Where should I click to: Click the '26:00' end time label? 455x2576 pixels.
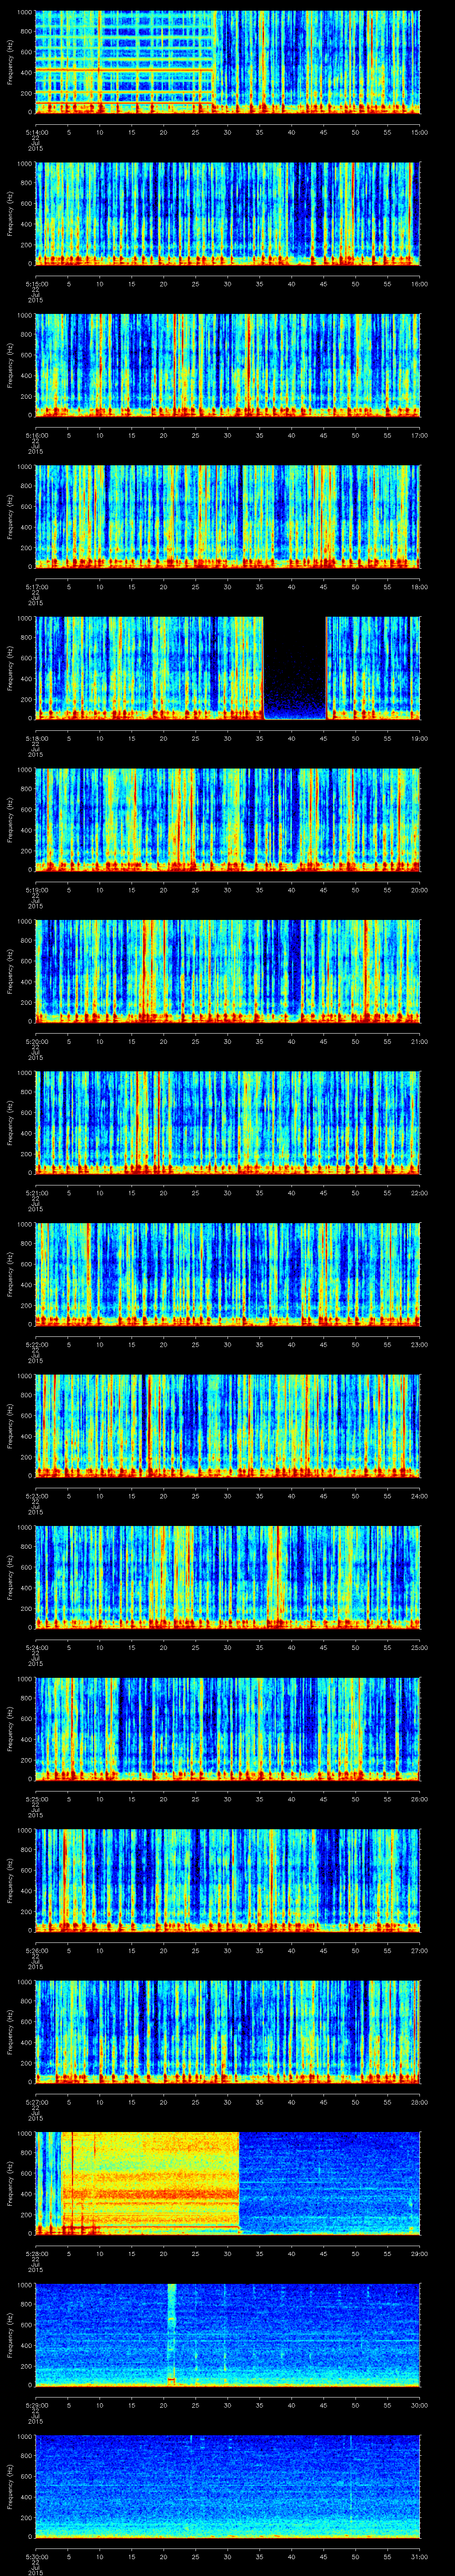pyautogui.click(x=419, y=1799)
